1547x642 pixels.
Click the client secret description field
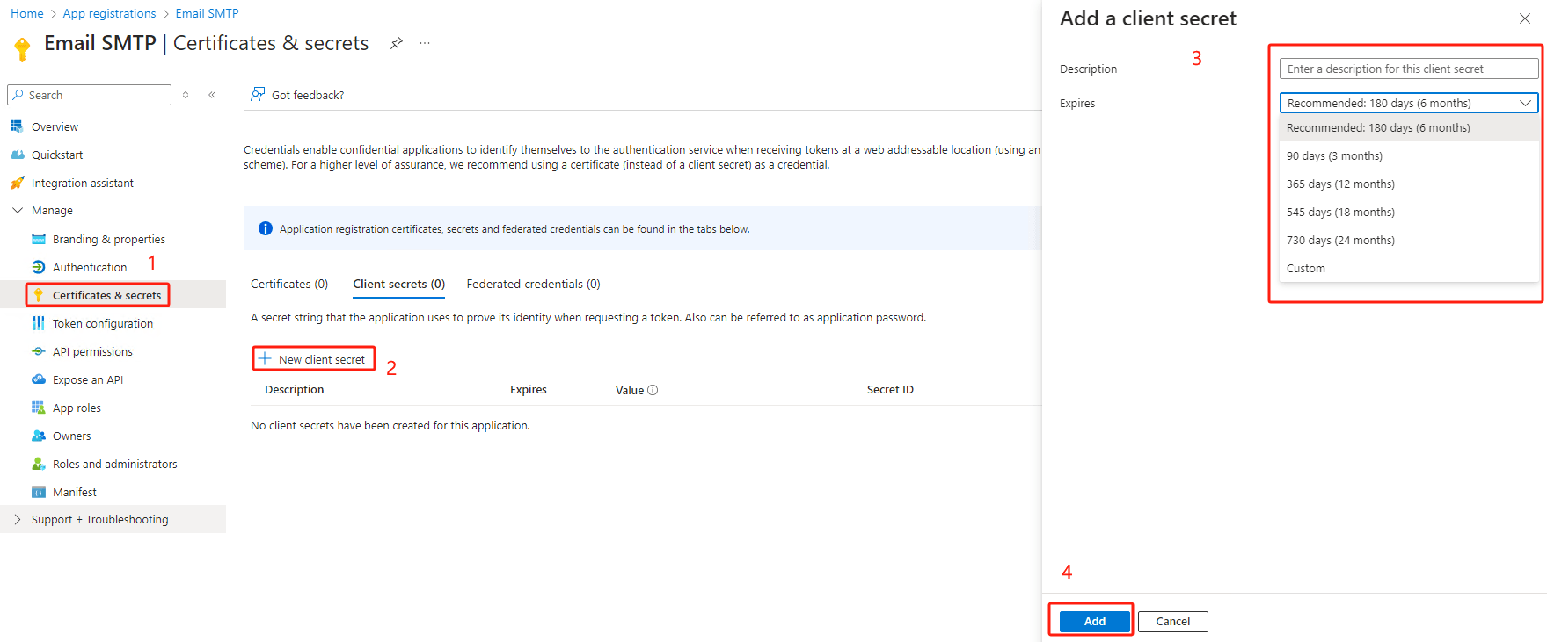pyautogui.click(x=1408, y=69)
